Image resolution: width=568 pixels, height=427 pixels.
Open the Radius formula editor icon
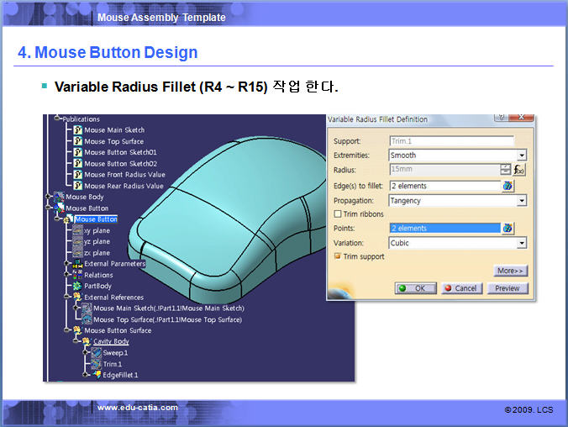pos(520,170)
